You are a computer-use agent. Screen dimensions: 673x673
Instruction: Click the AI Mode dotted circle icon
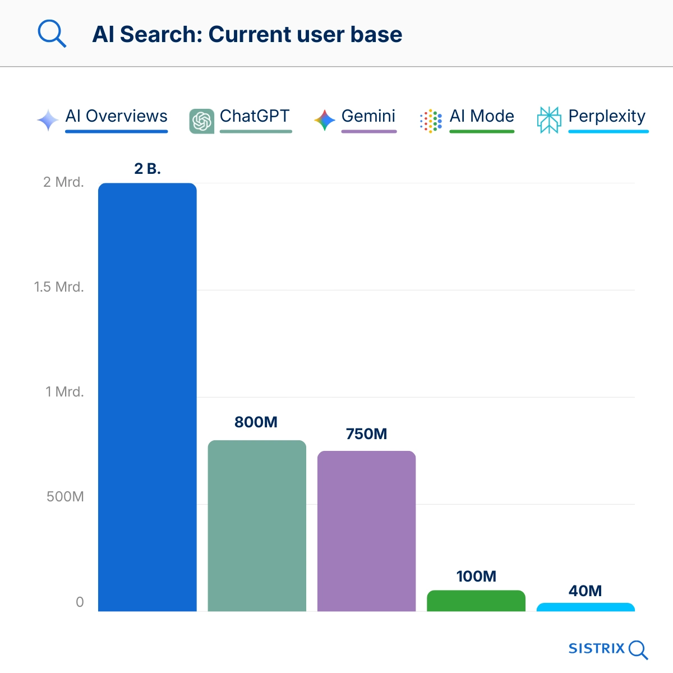coord(430,118)
